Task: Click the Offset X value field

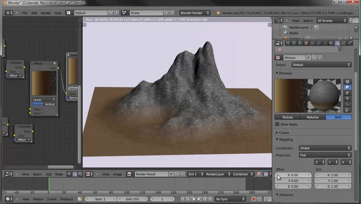Action: 293,175
